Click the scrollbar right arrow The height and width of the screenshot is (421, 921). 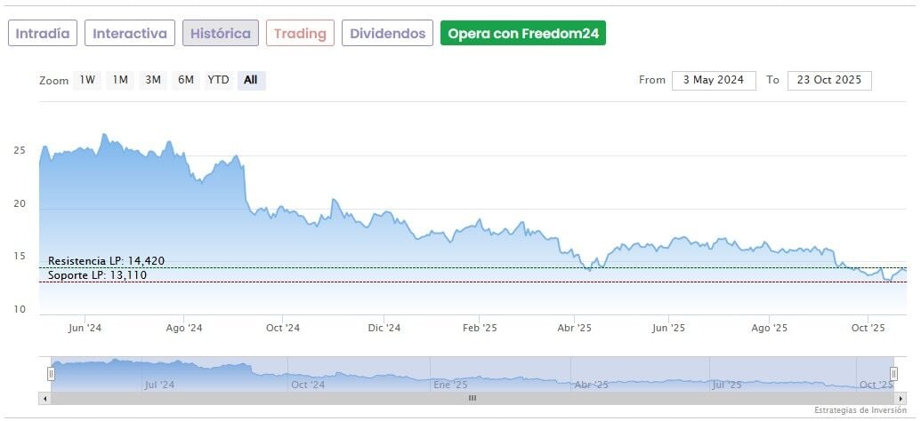901,399
